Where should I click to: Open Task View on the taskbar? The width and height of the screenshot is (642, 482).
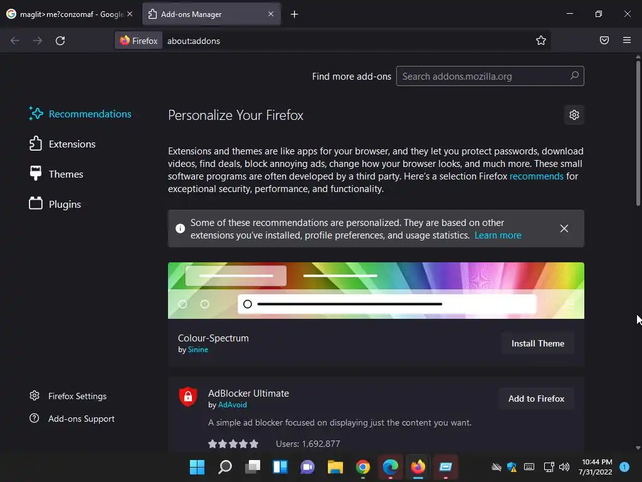(x=253, y=467)
